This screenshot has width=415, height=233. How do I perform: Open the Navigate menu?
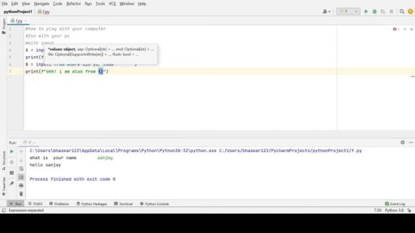41,4
